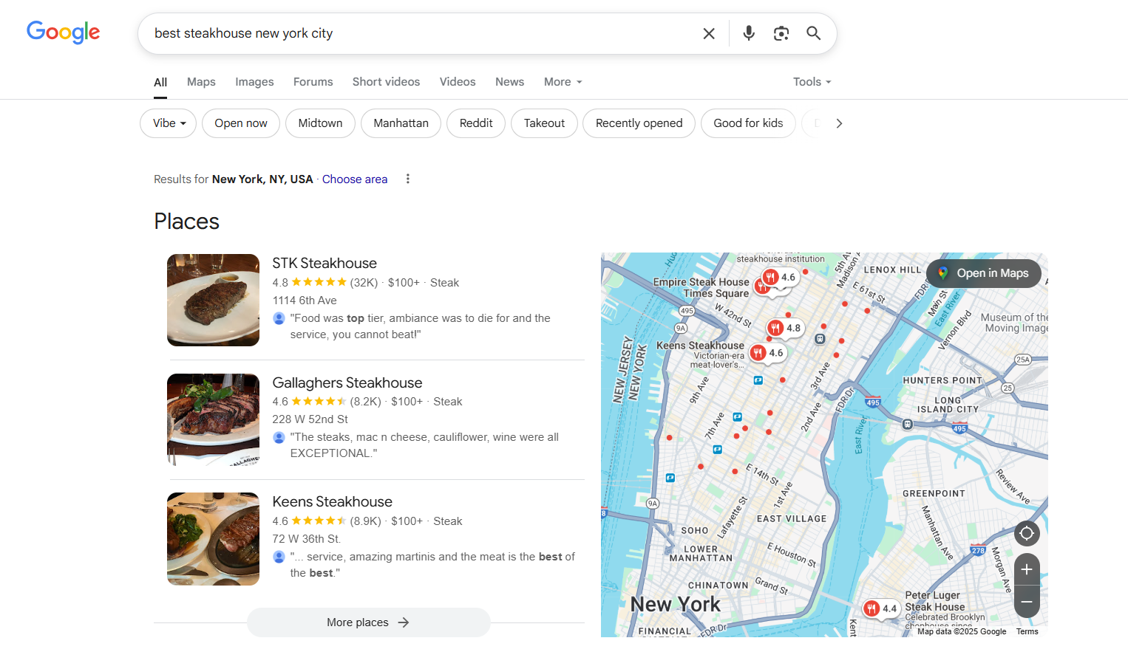The image size is (1128, 652).
Task: Click the Open in Maps button
Action: 984,273
